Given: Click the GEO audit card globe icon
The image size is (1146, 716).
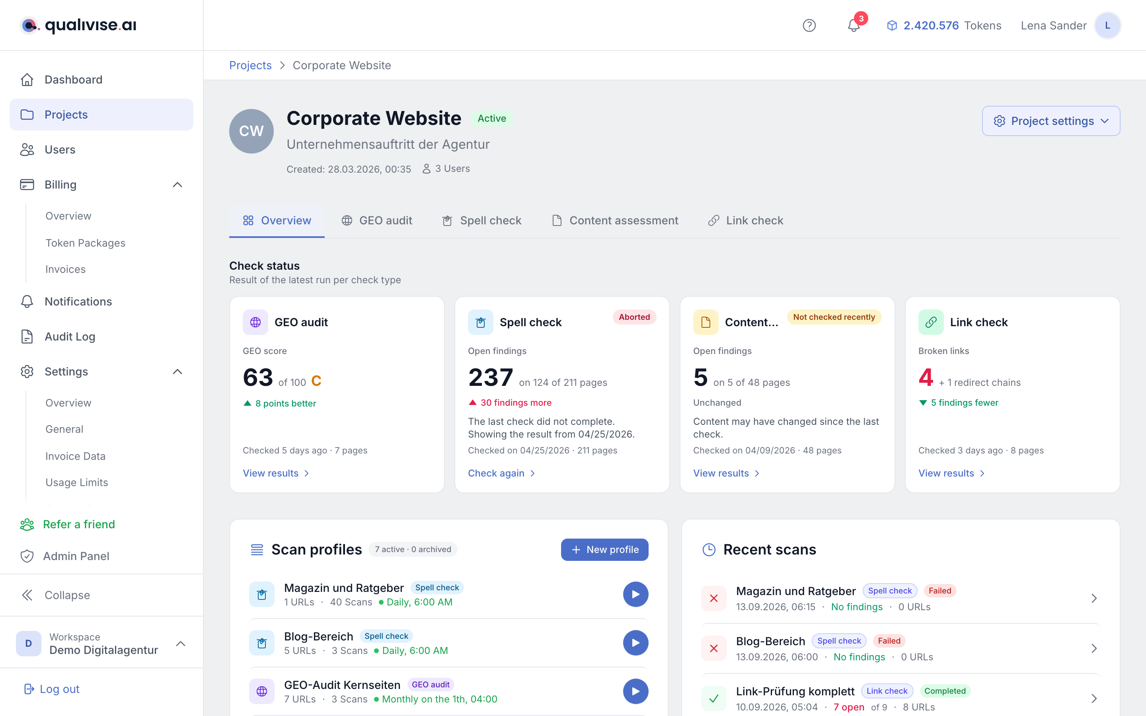Looking at the screenshot, I should pyautogui.click(x=255, y=322).
